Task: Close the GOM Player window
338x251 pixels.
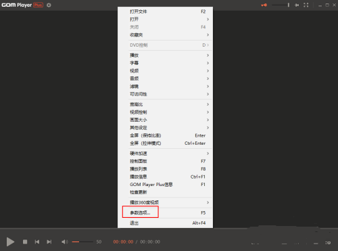Action: tap(334, 5)
